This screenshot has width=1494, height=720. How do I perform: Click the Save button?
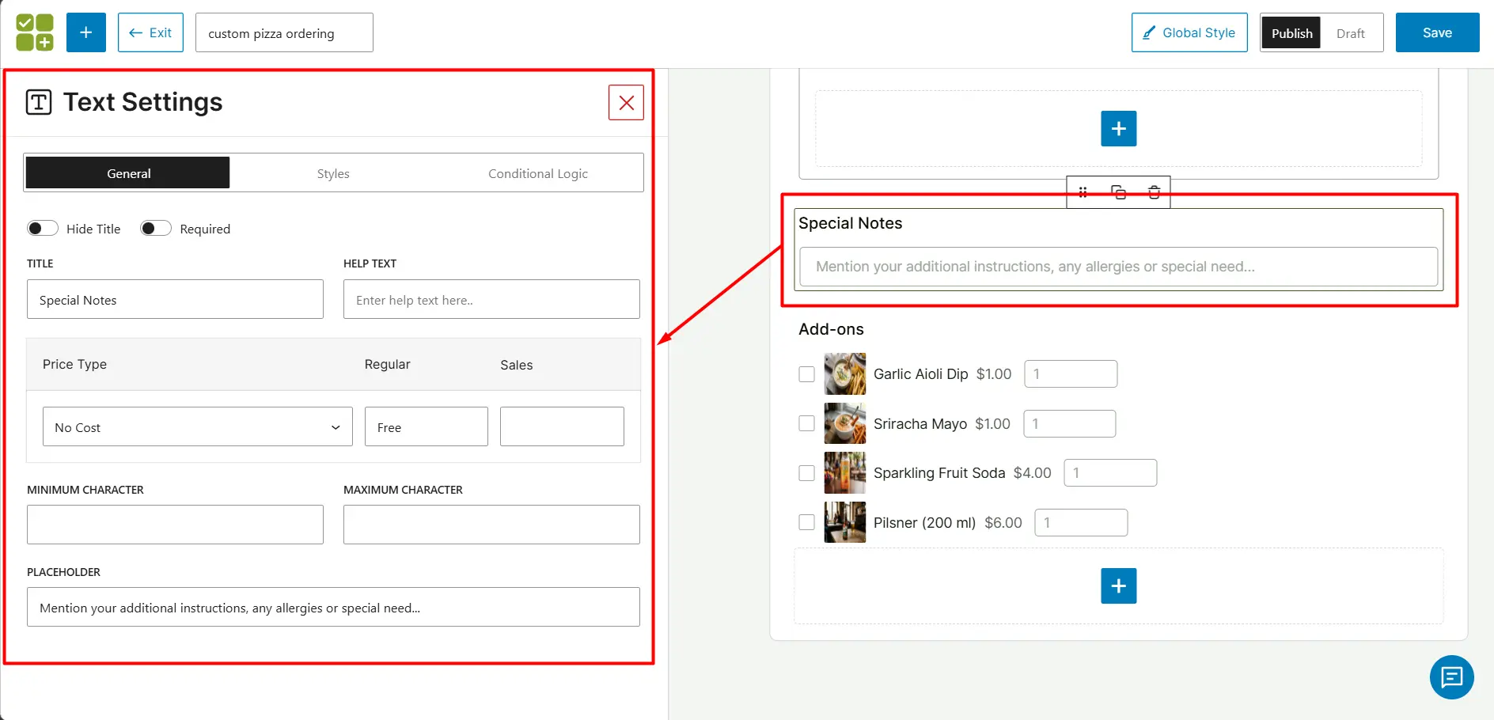coord(1436,32)
